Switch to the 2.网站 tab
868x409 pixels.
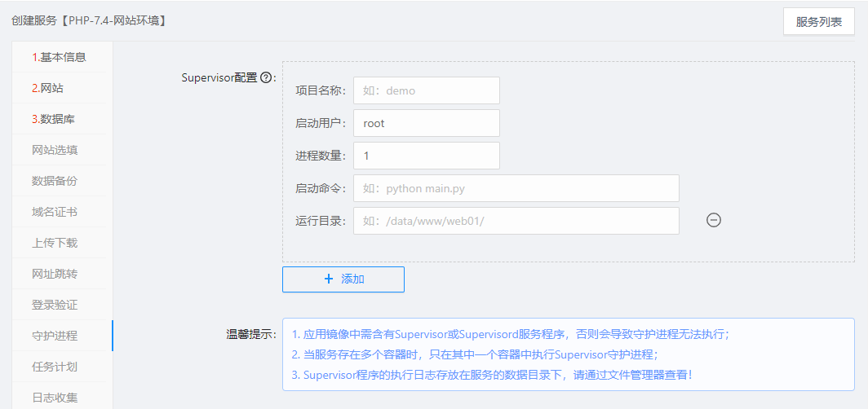pyautogui.click(x=47, y=88)
